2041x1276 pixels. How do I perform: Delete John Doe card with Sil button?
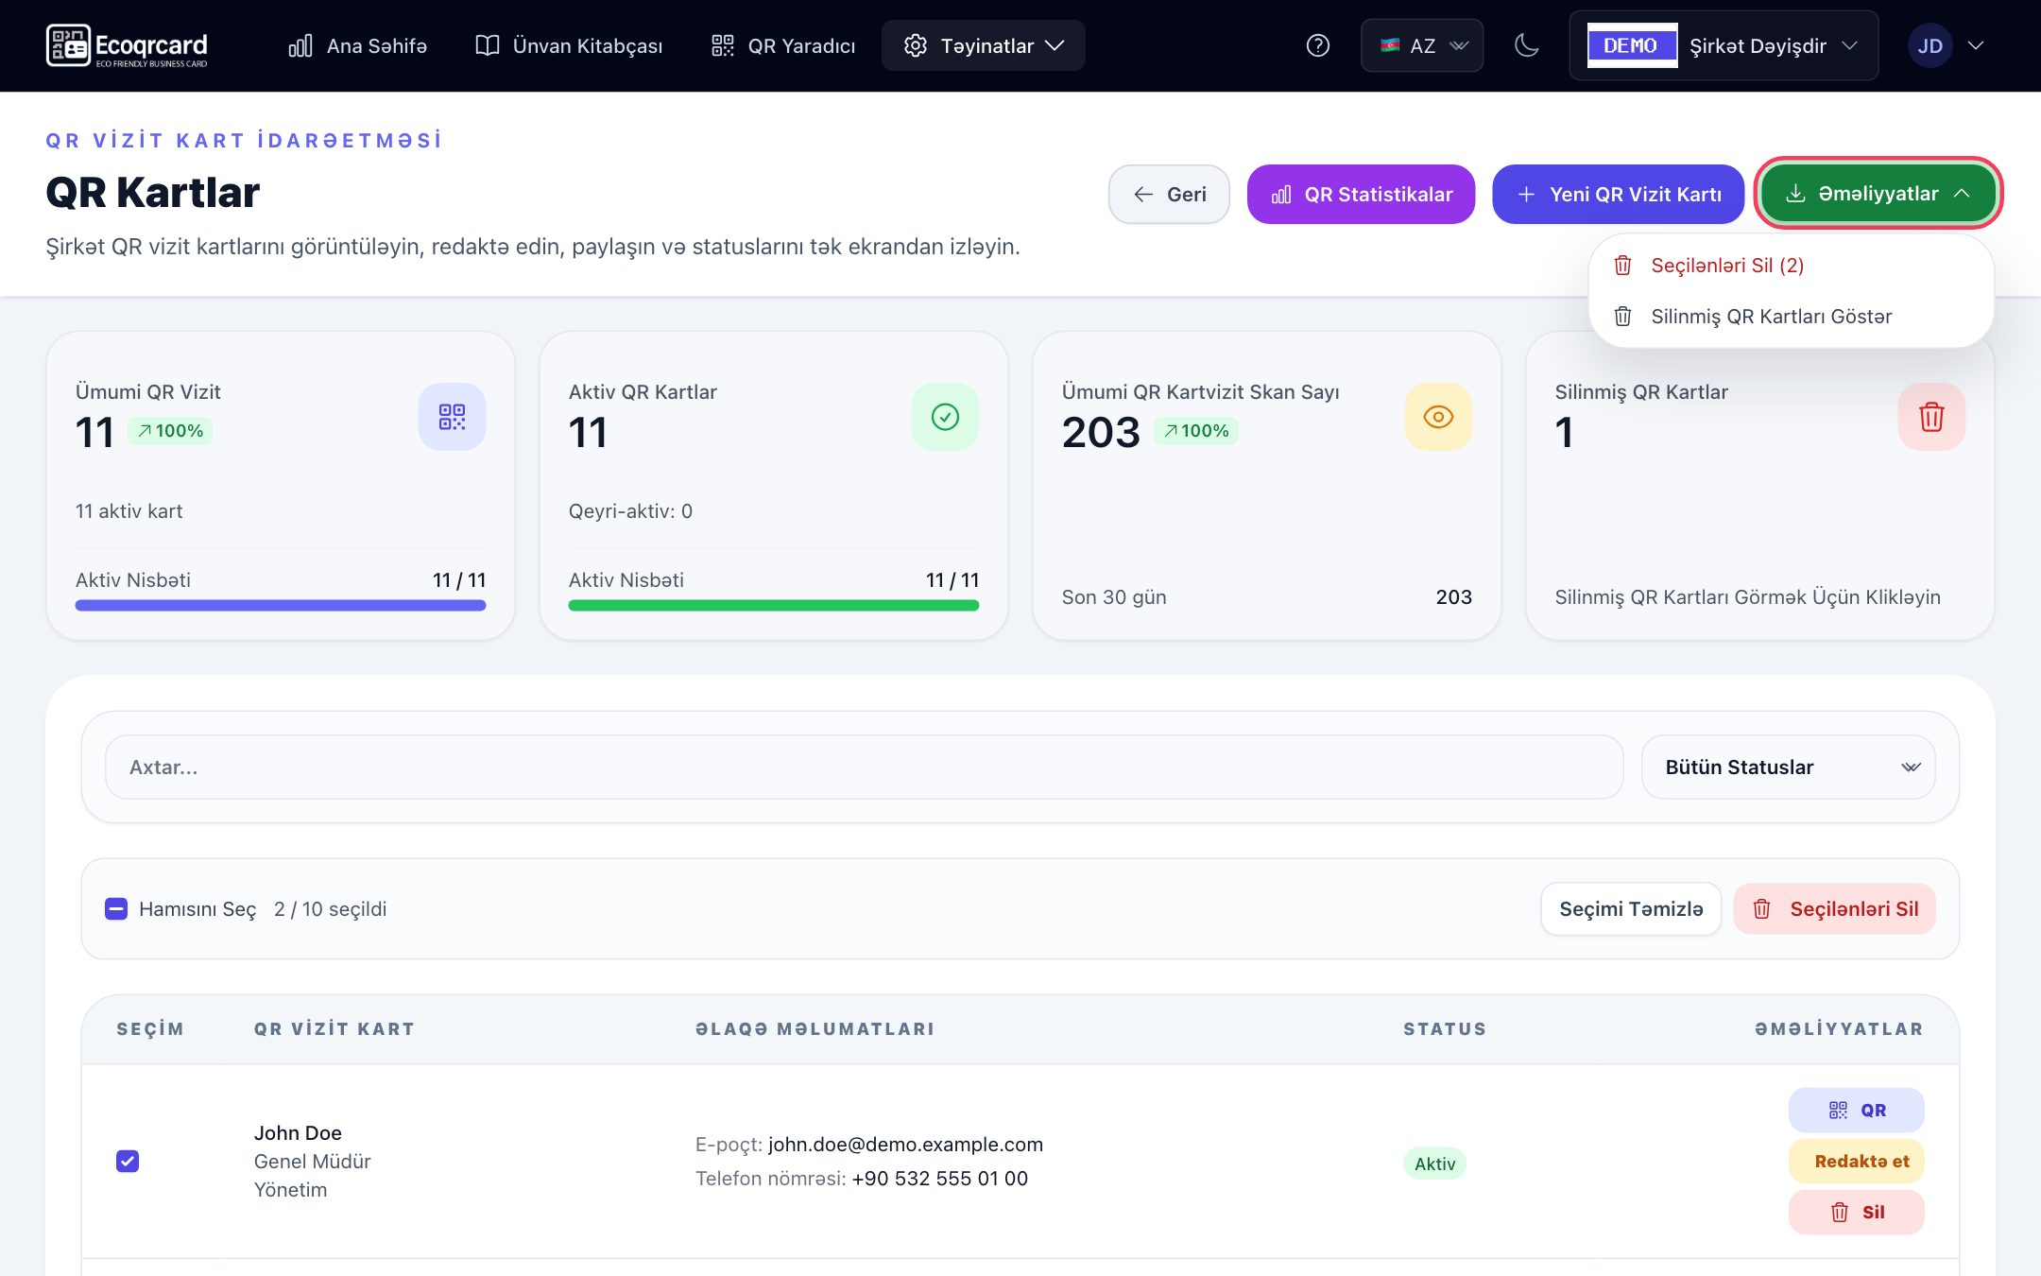click(x=1857, y=1212)
